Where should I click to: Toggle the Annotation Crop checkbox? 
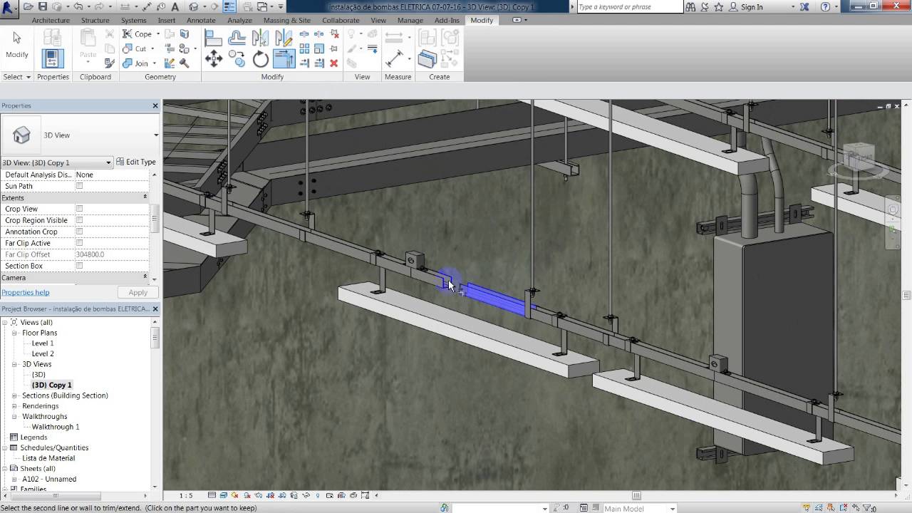click(79, 232)
